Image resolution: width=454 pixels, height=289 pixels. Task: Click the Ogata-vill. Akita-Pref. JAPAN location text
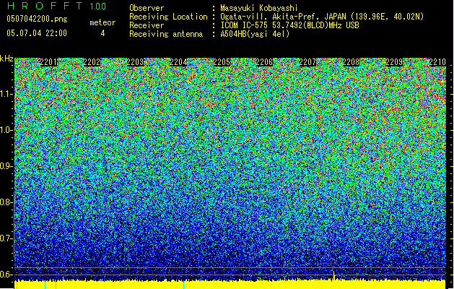(322, 17)
